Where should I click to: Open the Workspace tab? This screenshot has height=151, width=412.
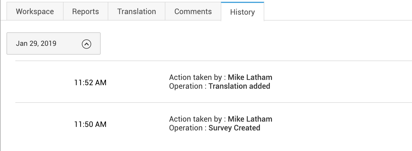[35, 11]
